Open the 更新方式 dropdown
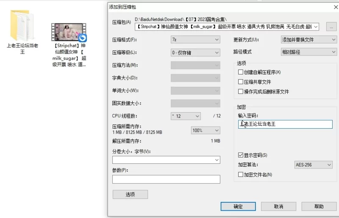 click(308, 40)
